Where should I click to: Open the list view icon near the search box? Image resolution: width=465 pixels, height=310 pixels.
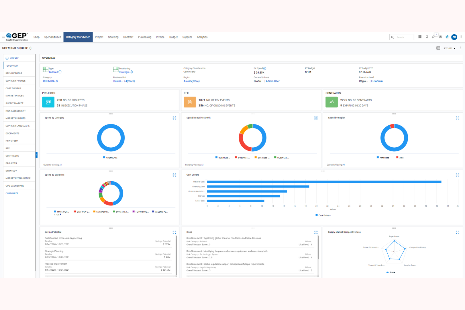[x=420, y=37]
